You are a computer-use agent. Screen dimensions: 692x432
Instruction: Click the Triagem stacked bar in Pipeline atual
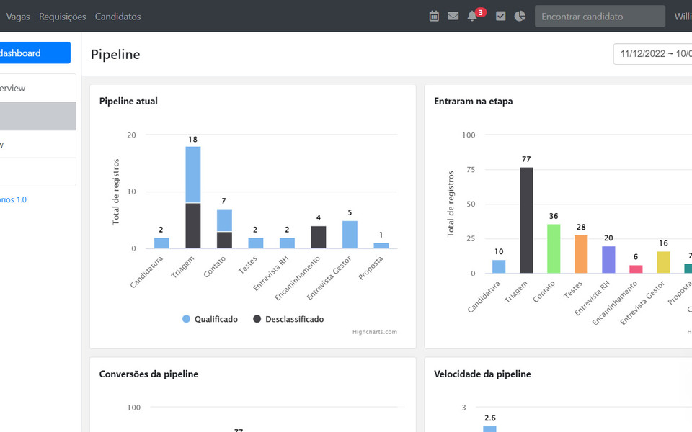point(193,197)
